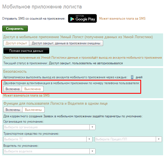The image size is (167, 160).
Task: Click the Выберите Прицеп/ПП input field
Action: coord(125,139)
